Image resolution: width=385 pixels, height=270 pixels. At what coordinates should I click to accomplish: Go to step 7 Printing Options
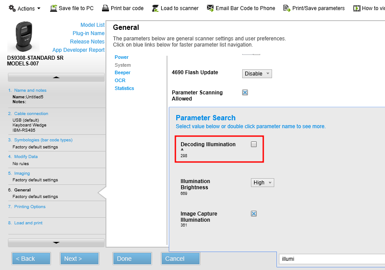(30, 207)
